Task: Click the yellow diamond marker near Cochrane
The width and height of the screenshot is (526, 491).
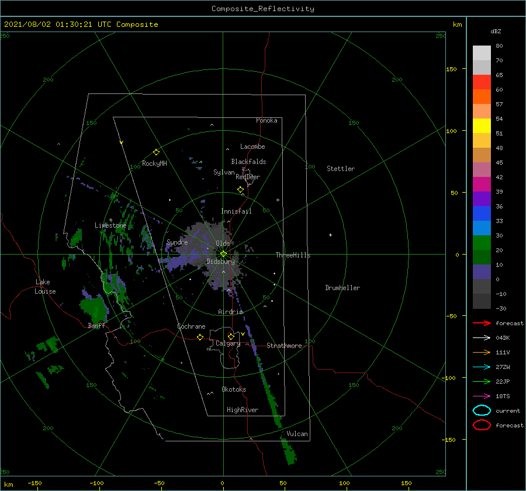Action: [200, 337]
